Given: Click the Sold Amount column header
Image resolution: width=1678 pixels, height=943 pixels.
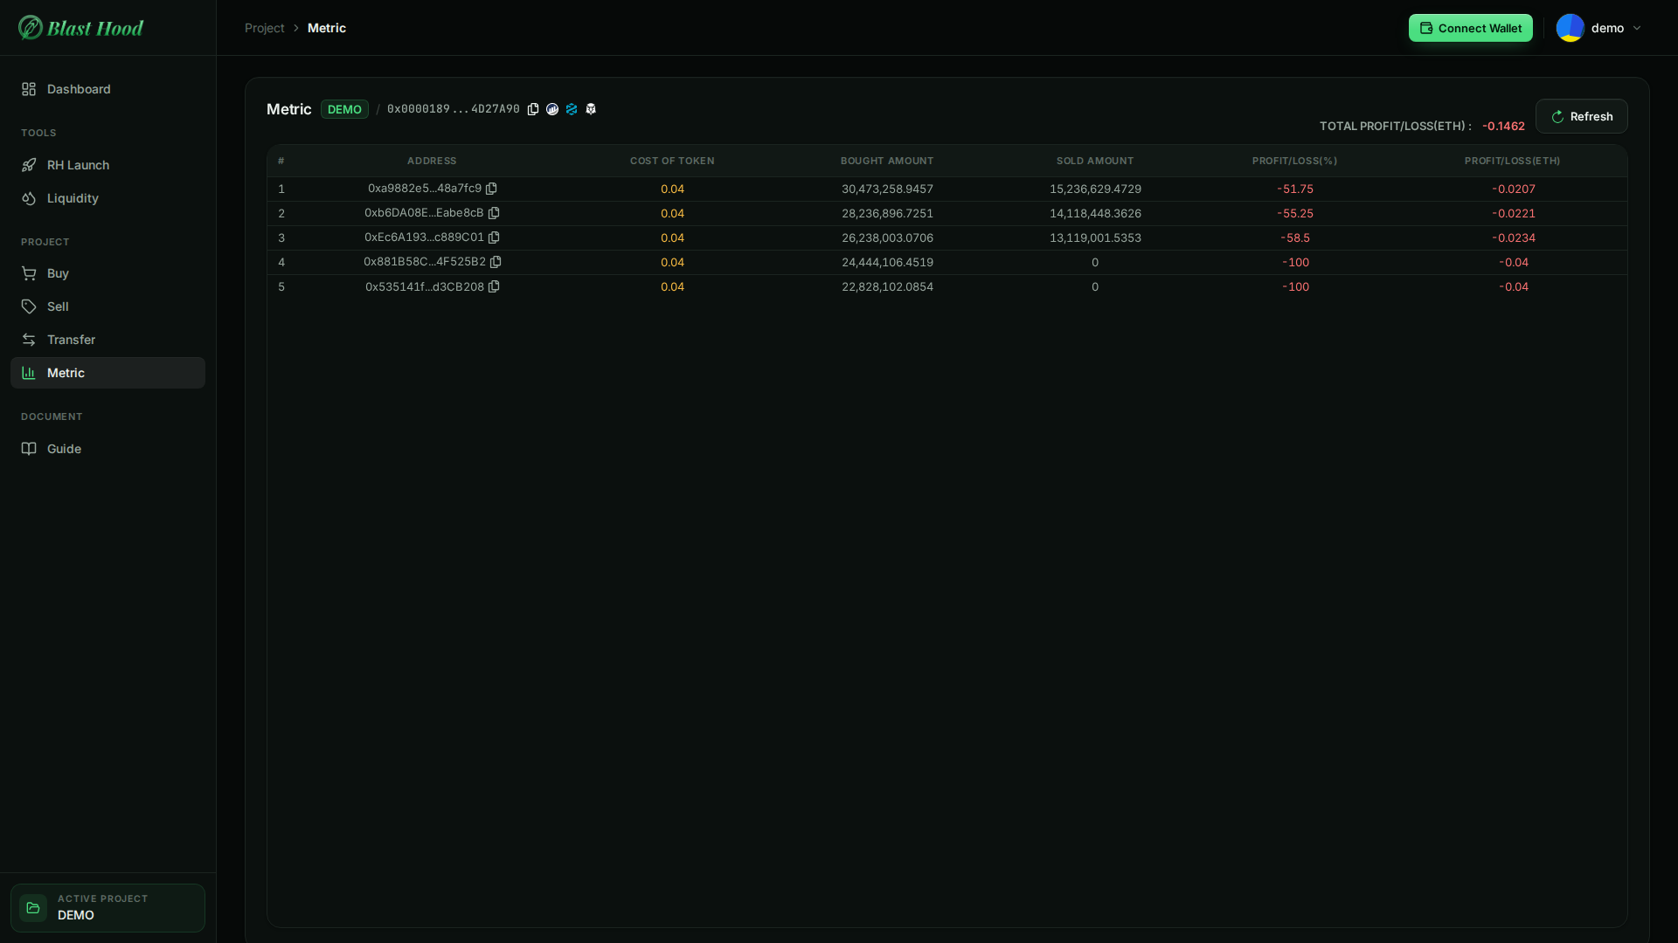Looking at the screenshot, I should 1095,161.
